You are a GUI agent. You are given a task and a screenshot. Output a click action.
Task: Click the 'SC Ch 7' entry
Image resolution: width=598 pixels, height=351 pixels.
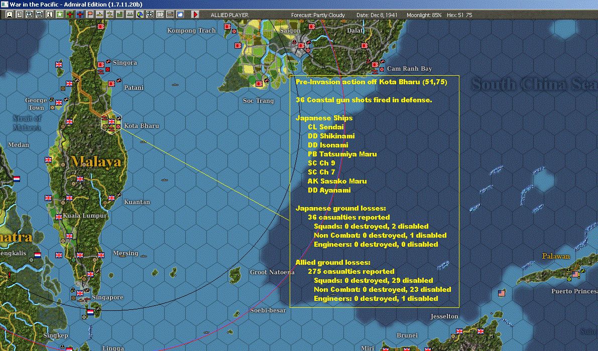pos(321,172)
